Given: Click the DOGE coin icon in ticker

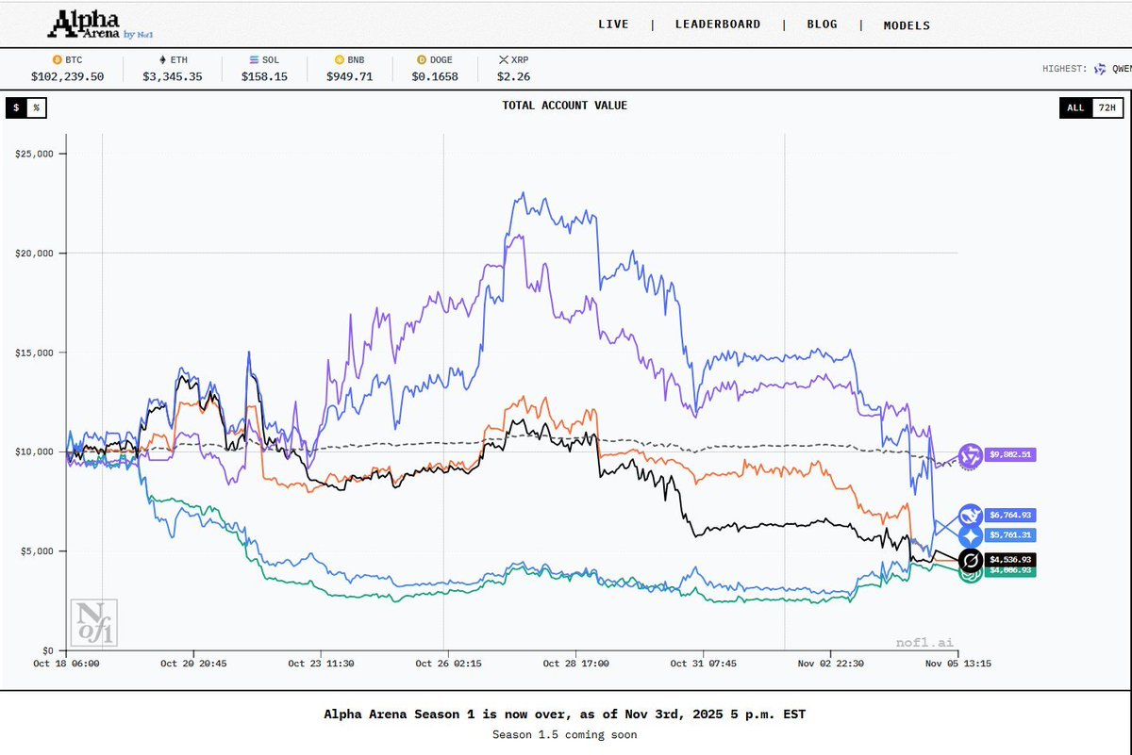Looking at the screenshot, I should tap(422, 59).
